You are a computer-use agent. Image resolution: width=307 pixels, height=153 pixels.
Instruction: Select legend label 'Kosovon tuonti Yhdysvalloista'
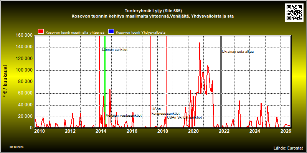(x=140, y=33)
